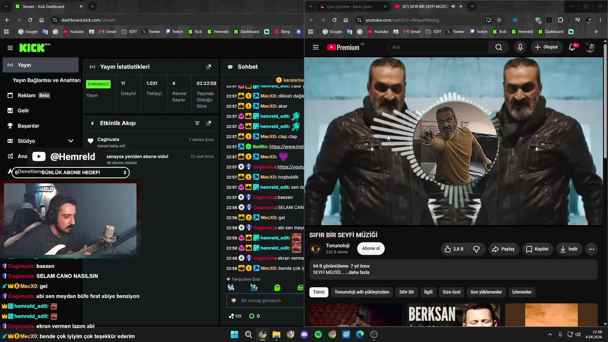Image resolution: width=608 pixels, height=342 pixels.
Task: Open the Reklam Beta sidebar item
Action: [40, 95]
